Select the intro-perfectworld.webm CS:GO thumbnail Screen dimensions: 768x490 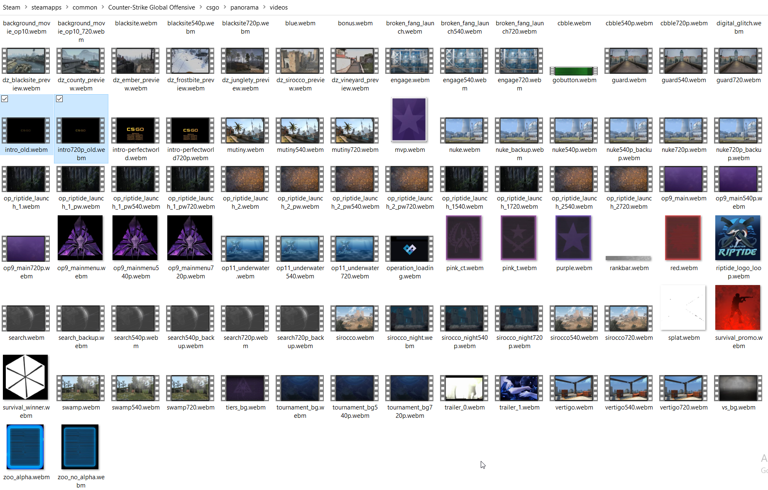[x=135, y=130]
